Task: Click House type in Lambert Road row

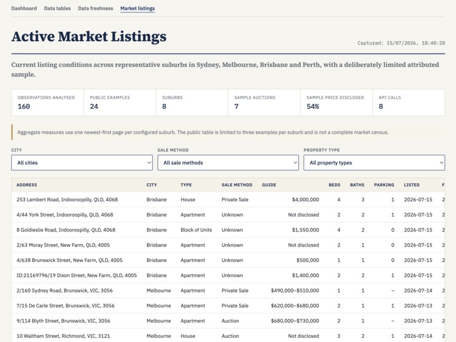Action: pos(188,200)
